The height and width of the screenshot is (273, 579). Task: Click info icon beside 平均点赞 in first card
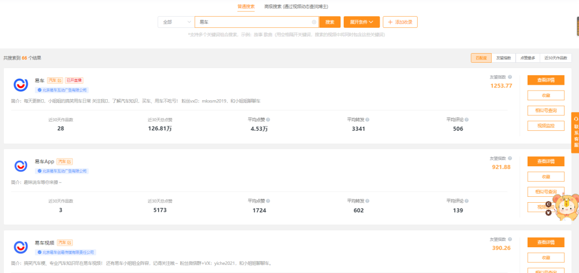[268, 120]
